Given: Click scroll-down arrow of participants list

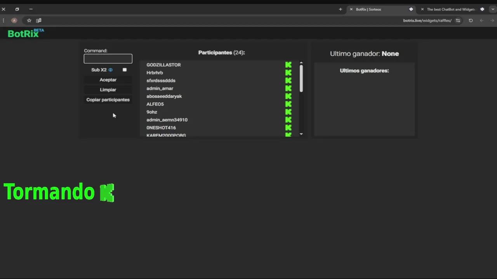Looking at the screenshot, I should (301, 134).
